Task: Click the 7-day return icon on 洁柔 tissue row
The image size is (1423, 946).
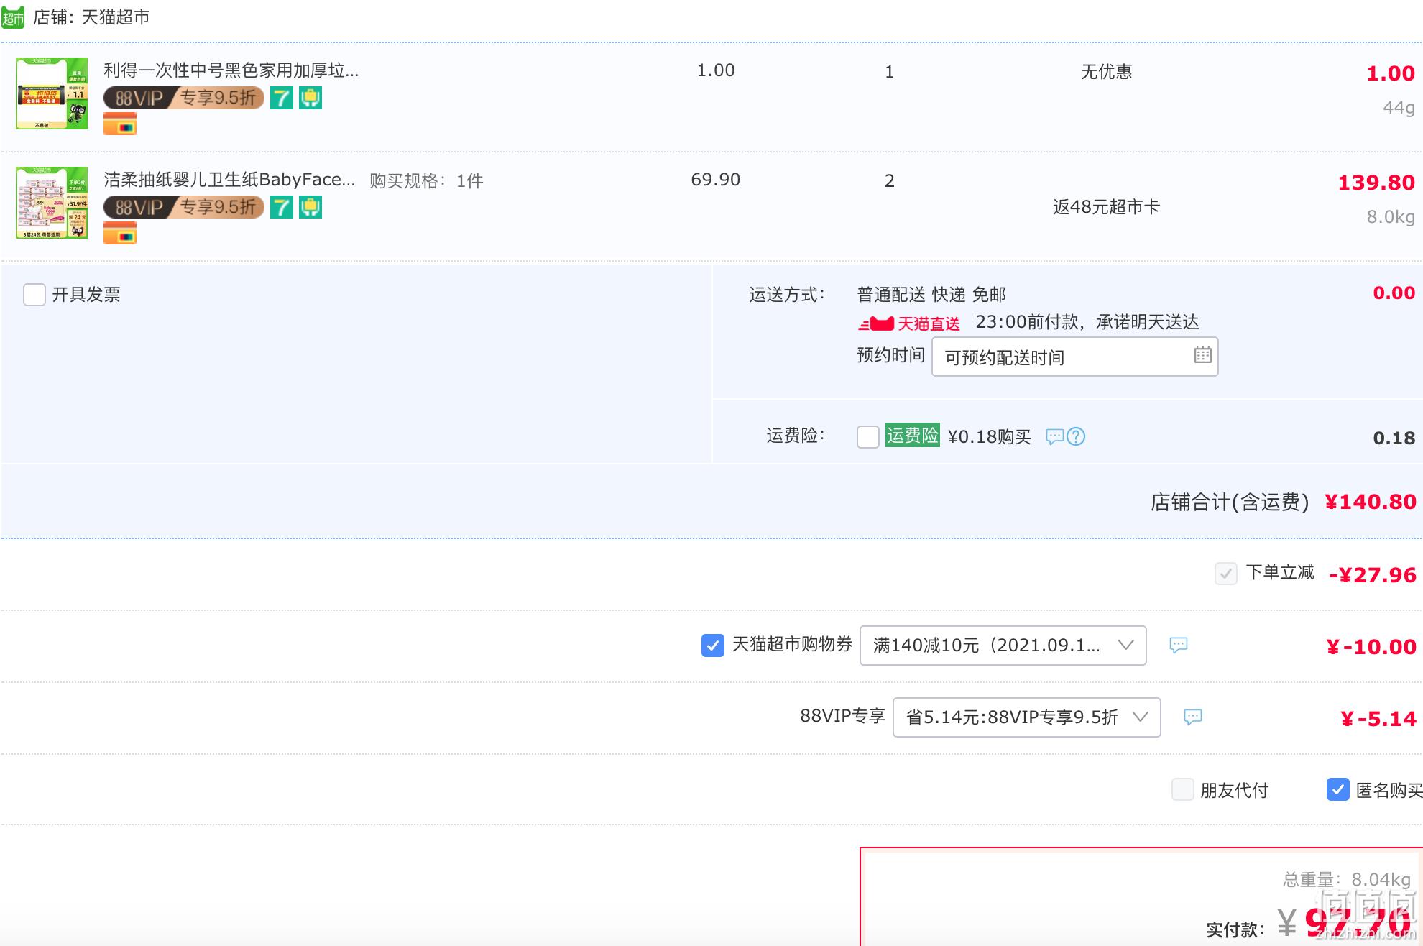Action: coord(282,207)
